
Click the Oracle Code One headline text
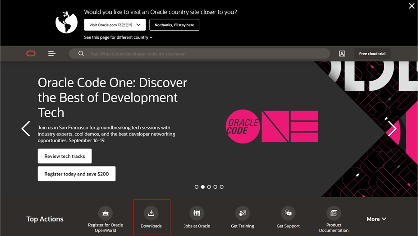click(x=112, y=97)
